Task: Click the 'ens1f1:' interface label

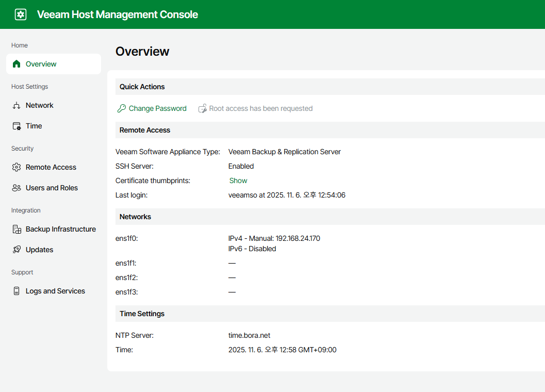Action: click(126, 263)
